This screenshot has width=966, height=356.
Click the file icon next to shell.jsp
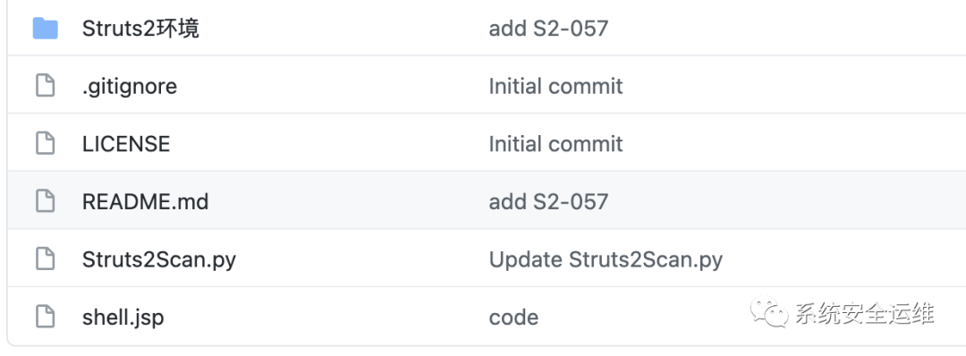[45, 318]
